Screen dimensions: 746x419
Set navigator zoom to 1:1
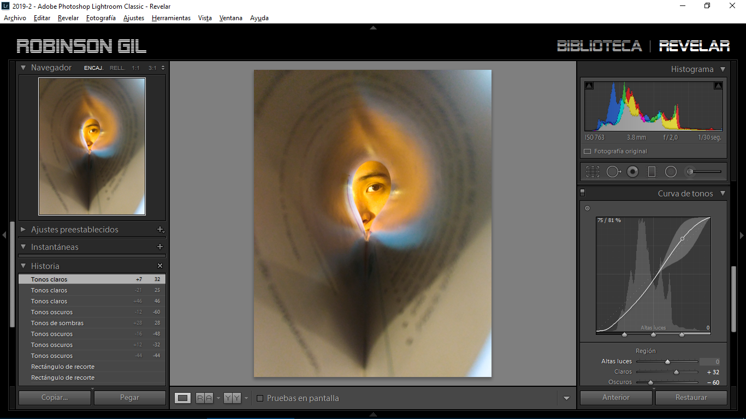[x=135, y=68]
